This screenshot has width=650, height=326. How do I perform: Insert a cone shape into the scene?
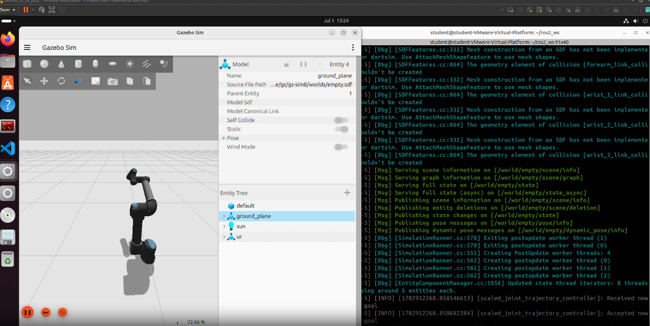(61, 64)
